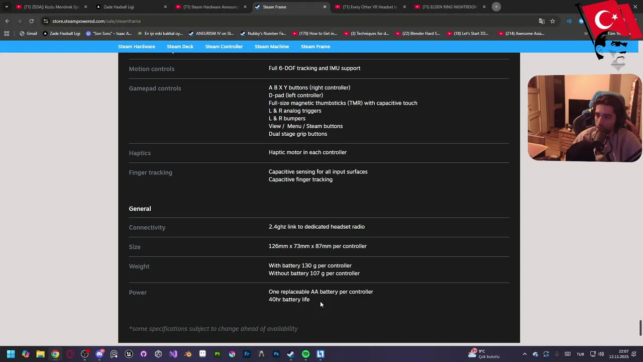643x362 pixels.
Task: Open the Steam Deck nav item
Action: pyautogui.click(x=180, y=47)
